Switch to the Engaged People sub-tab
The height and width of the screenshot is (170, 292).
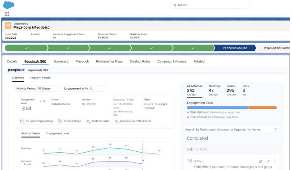(x=40, y=78)
